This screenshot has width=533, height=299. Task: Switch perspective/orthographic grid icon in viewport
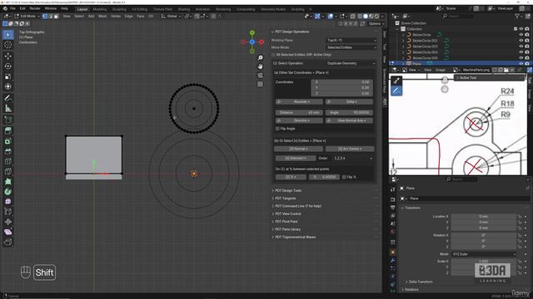click(260, 84)
